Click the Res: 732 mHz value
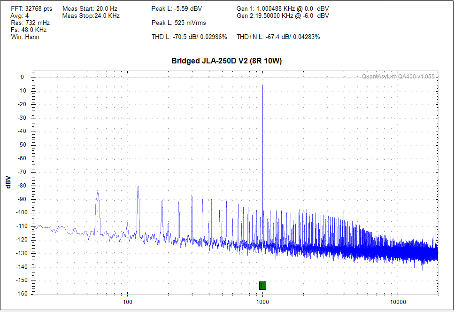The height and width of the screenshot is (312, 454). tap(31, 23)
